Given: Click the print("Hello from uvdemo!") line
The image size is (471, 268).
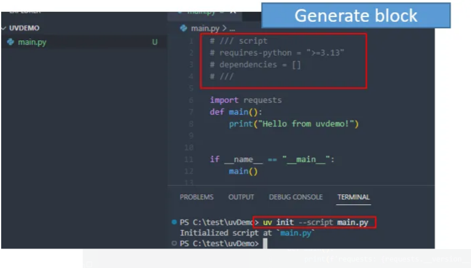Looking at the screenshot, I should coord(294,124).
